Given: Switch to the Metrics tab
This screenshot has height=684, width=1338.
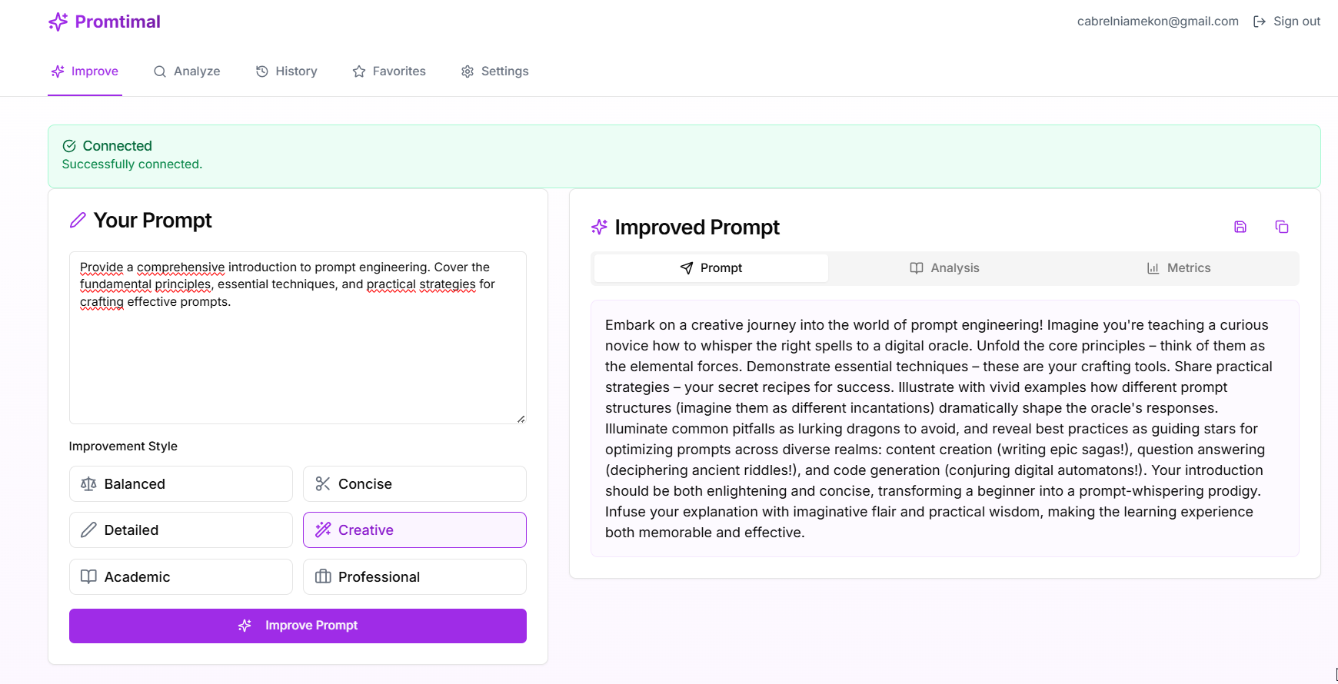Looking at the screenshot, I should tap(1179, 268).
